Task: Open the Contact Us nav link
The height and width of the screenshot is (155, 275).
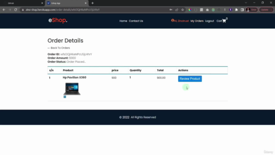Action: [136, 21]
